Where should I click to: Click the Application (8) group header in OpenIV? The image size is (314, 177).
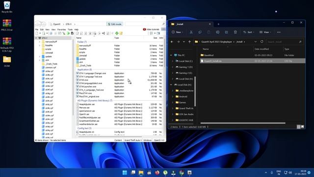(84, 70)
